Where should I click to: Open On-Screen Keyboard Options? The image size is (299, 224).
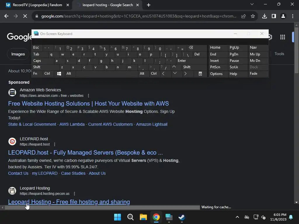coord(218,74)
